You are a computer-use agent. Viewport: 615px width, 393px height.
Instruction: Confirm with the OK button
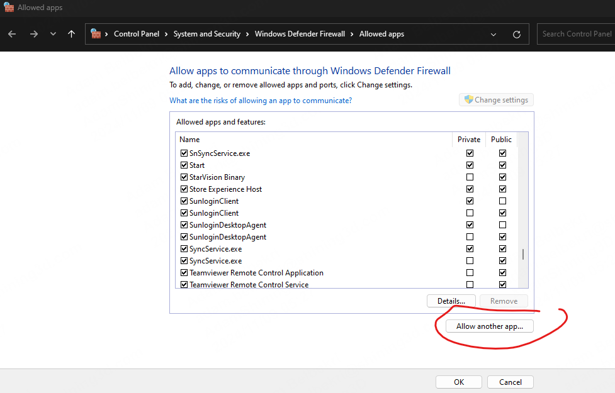(459, 382)
